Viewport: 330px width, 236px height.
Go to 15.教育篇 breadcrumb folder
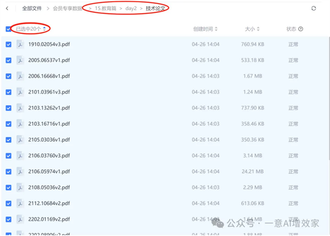click(105, 8)
